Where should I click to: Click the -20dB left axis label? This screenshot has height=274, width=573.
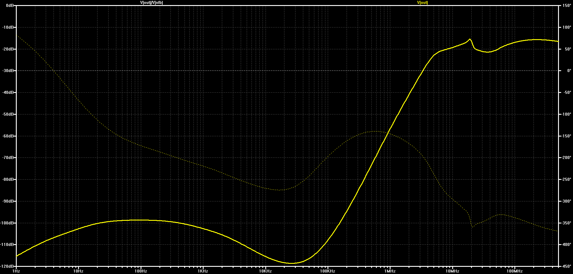coord(8,49)
